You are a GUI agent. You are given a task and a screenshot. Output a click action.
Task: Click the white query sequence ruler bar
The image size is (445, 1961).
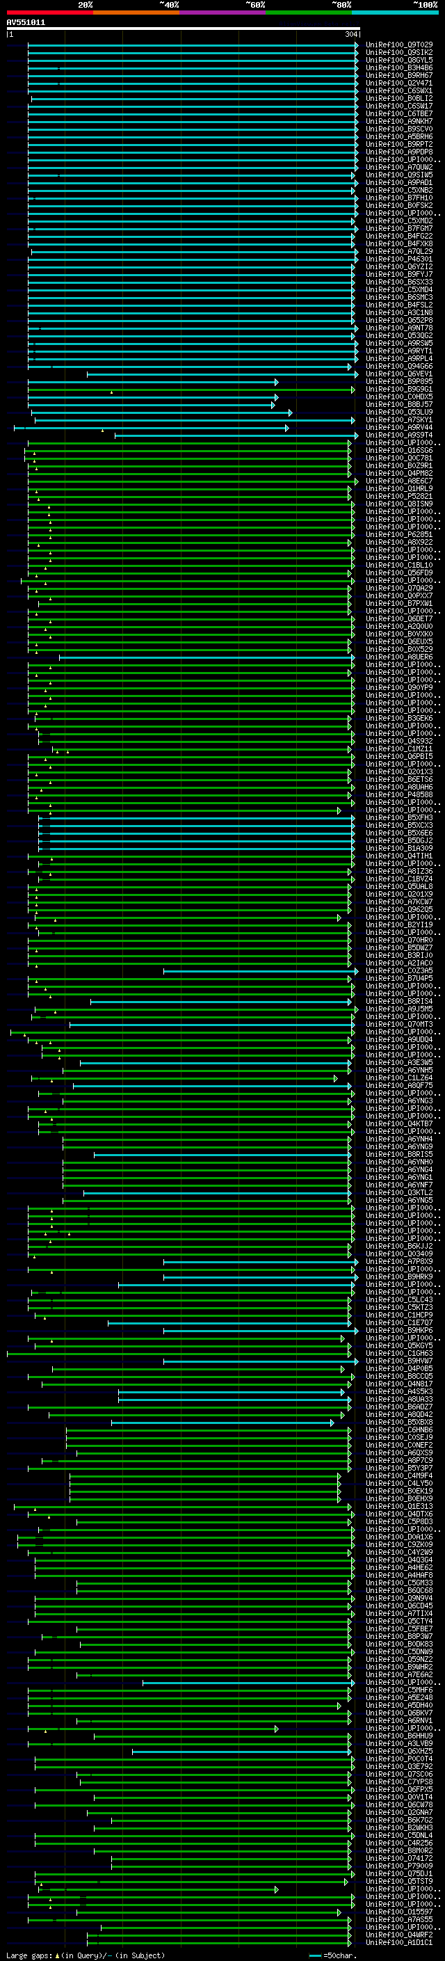pyautogui.click(x=183, y=29)
